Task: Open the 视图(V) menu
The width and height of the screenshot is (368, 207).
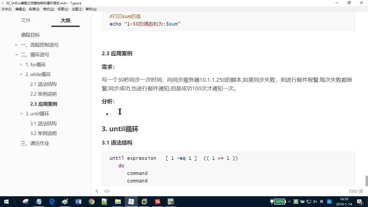Action: point(63,9)
